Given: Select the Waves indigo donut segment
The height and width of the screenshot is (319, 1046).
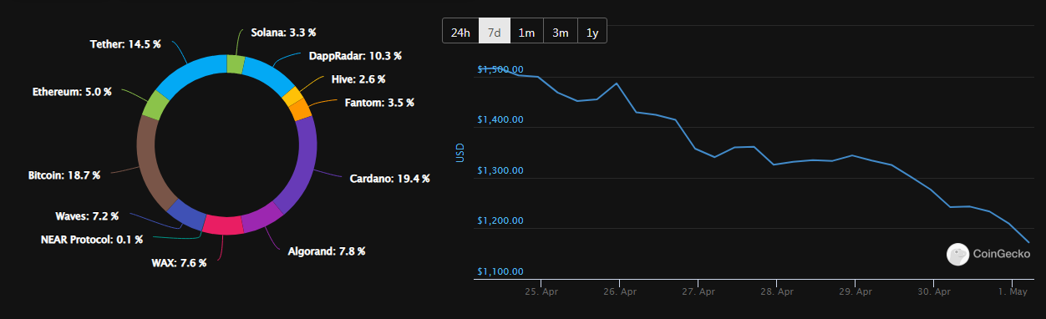Looking at the screenshot, I should click(187, 214).
